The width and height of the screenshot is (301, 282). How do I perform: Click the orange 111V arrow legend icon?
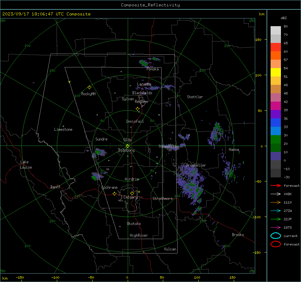[x=276, y=202]
